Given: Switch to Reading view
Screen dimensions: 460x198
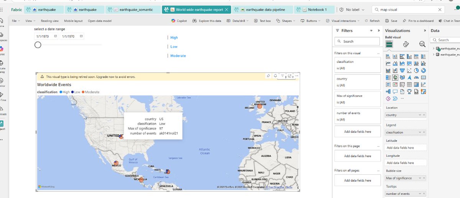Looking at the screenshot, I should point(50,21).
